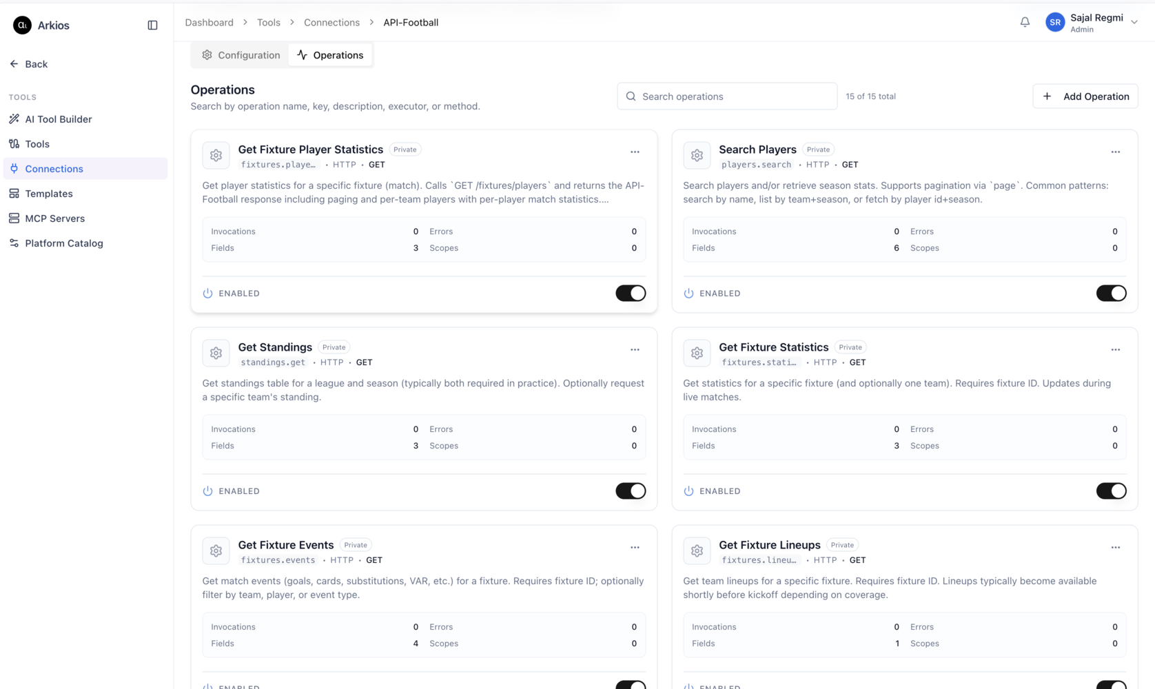Click the players.search key text
This screenshot has width=1155, height=689.
pos(756,165)
